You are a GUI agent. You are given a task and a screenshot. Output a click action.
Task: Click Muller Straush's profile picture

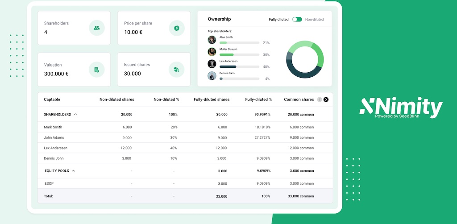[x=212, y=52]
